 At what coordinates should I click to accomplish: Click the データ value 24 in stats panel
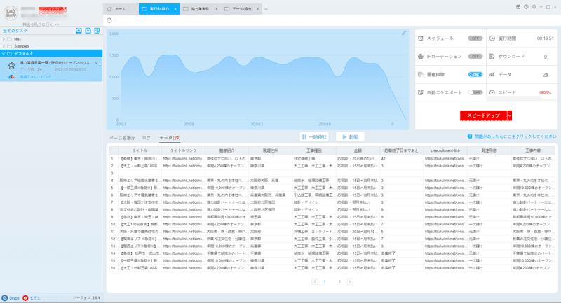point(546,75)
